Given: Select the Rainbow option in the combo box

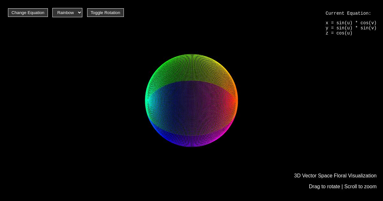Looking at the screenshot, I should tap(65, 12).
